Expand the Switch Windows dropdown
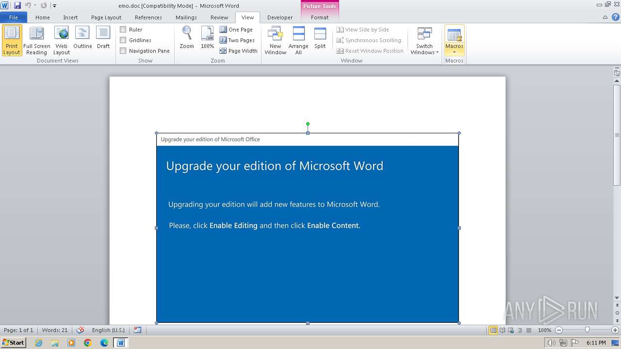Image resolution: width=621 pixels, height=349 pixels. point(425,40)
